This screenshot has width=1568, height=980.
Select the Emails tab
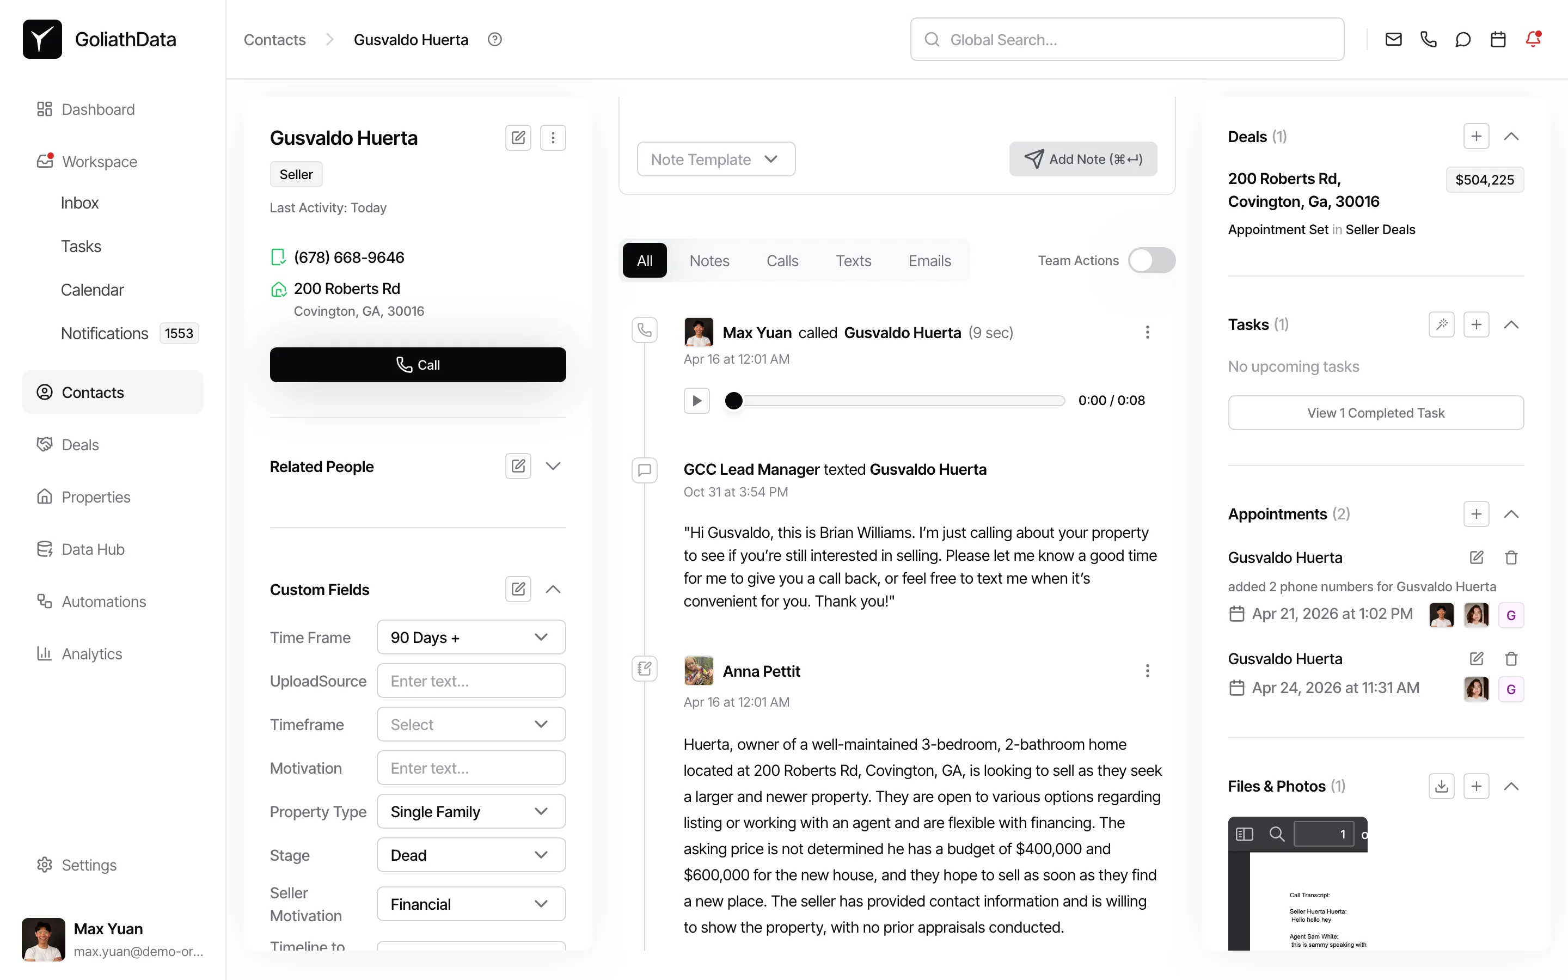(x=929, y=261)
